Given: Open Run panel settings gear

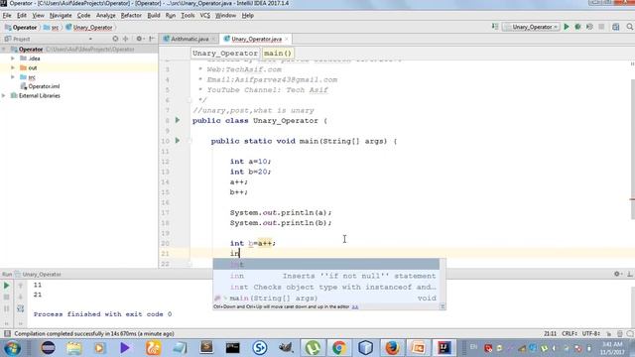Looking at the screenshot, I should pos(617,274).
